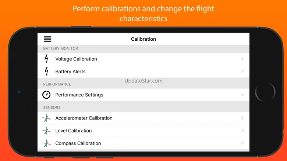Select the Compass Calibration text label
The height and width of the screenshot is (161, 287).
click(x=78, y=143)
